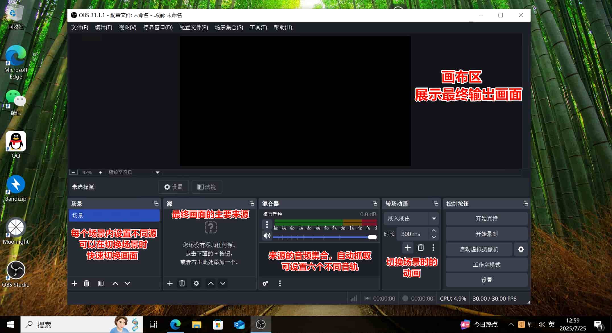612x333 pixels.
Task: Increase transition duration with up arrow
Action: pos(434,230)
